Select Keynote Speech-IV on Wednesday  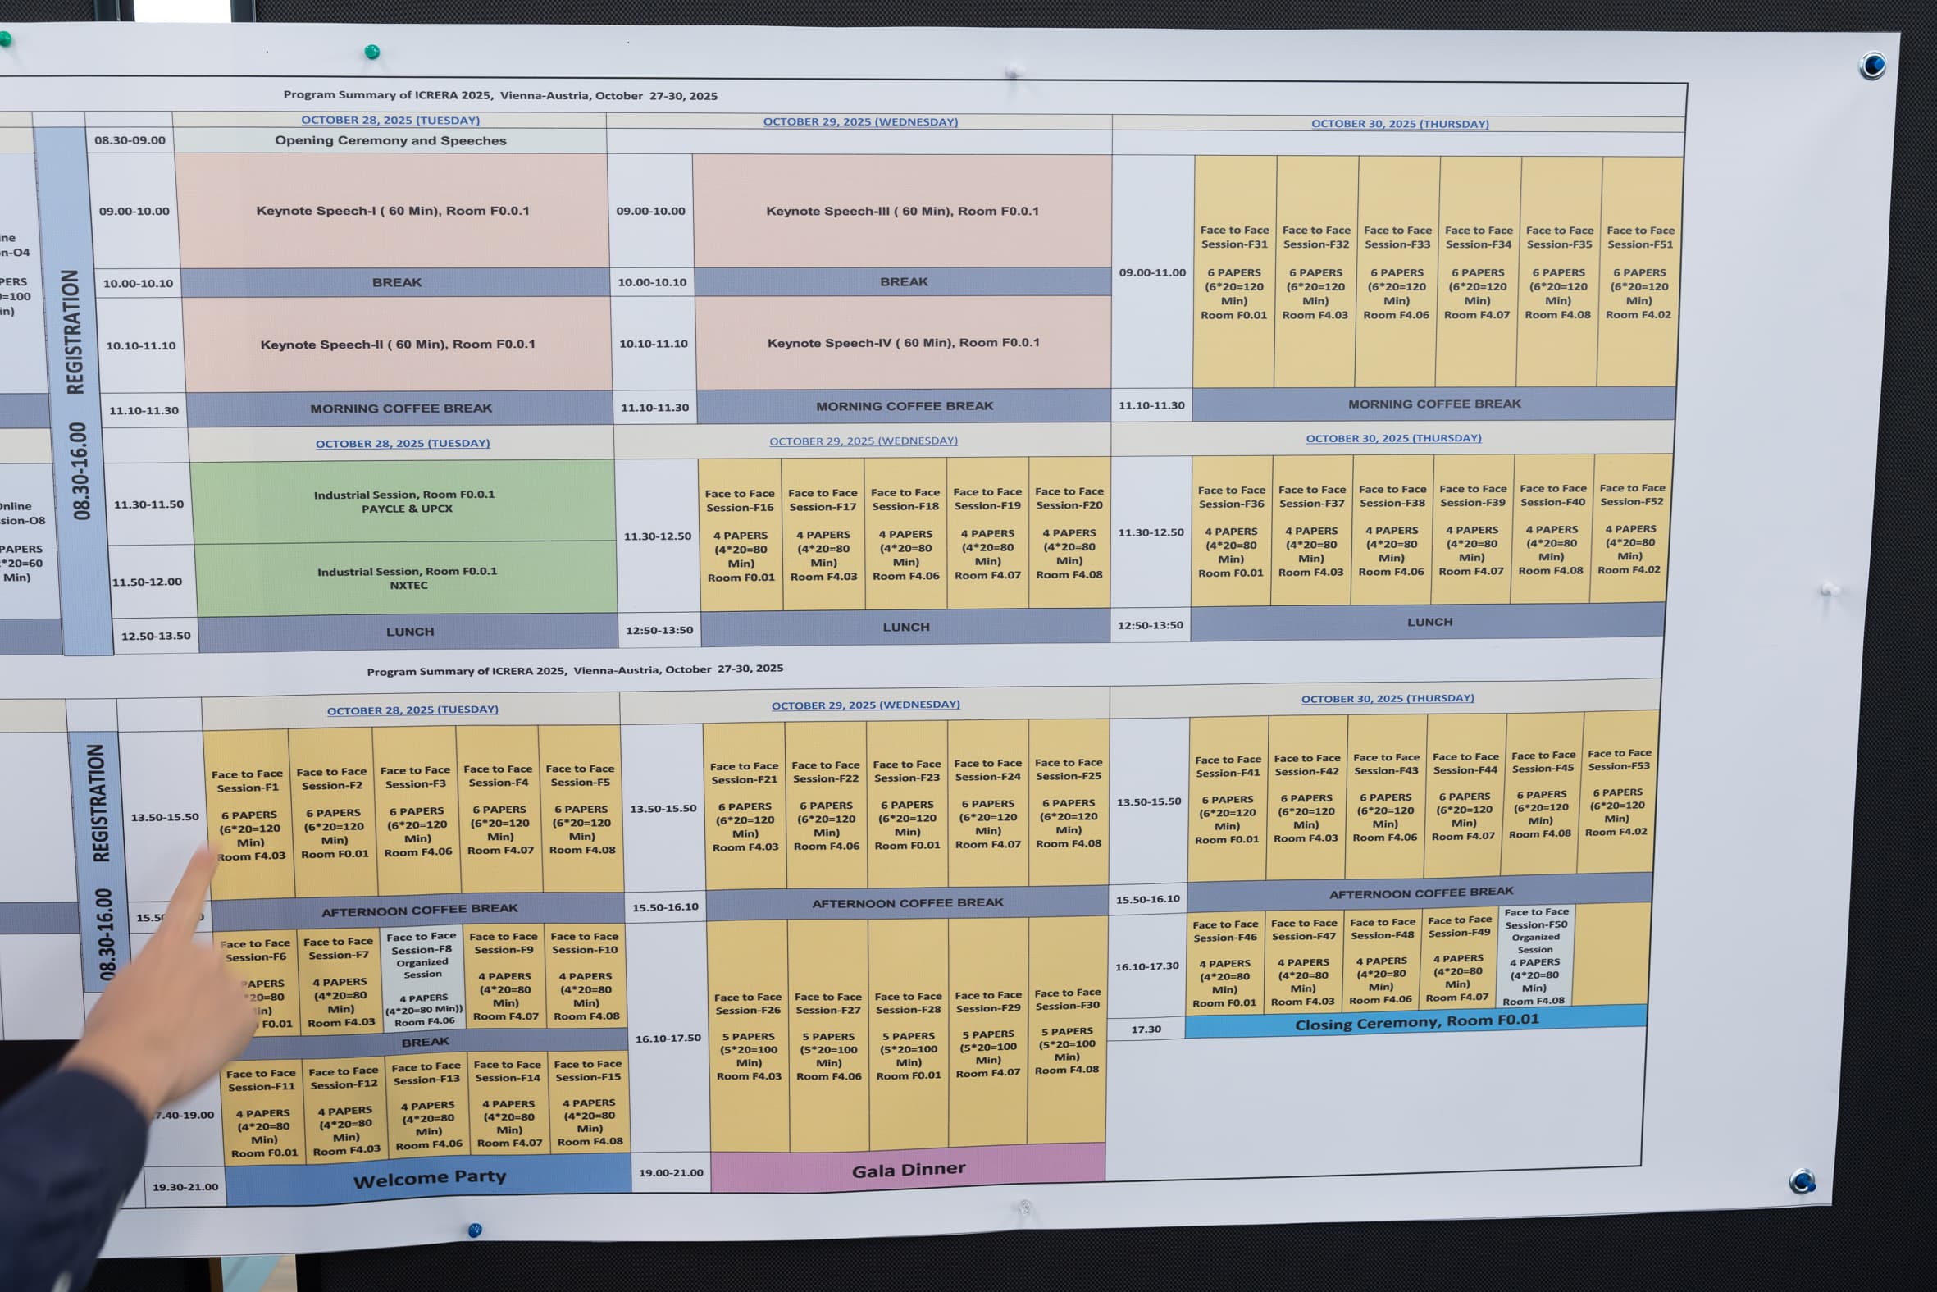tap(906, 343)
